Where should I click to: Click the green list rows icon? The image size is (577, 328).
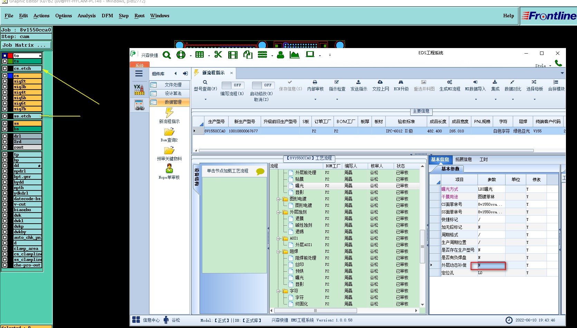tap(262, 55)
